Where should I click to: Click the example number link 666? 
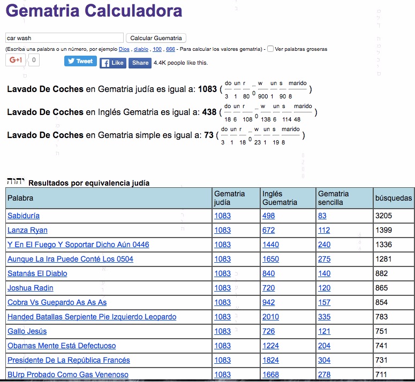170,49
